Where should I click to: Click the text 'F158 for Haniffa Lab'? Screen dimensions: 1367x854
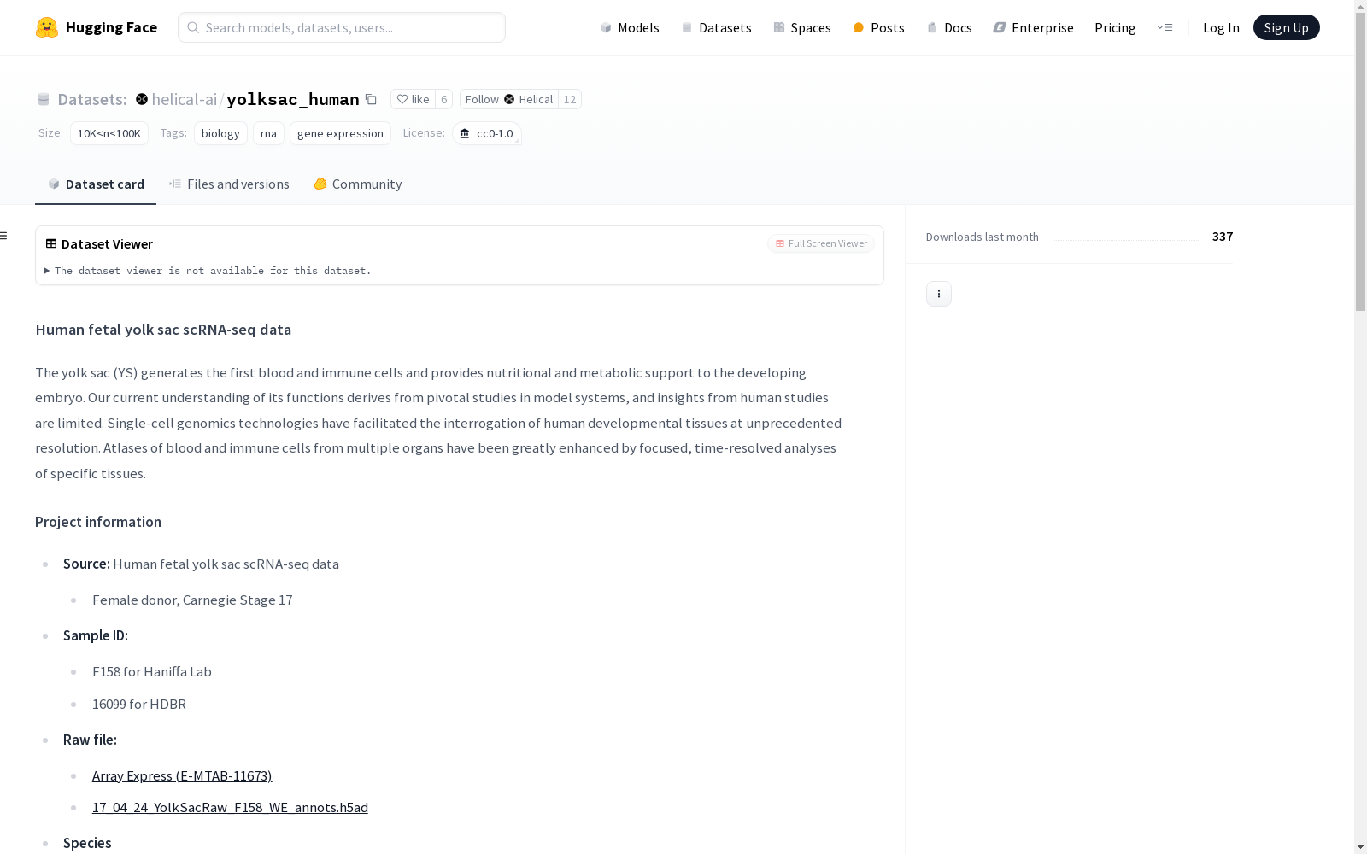(152, 671)
